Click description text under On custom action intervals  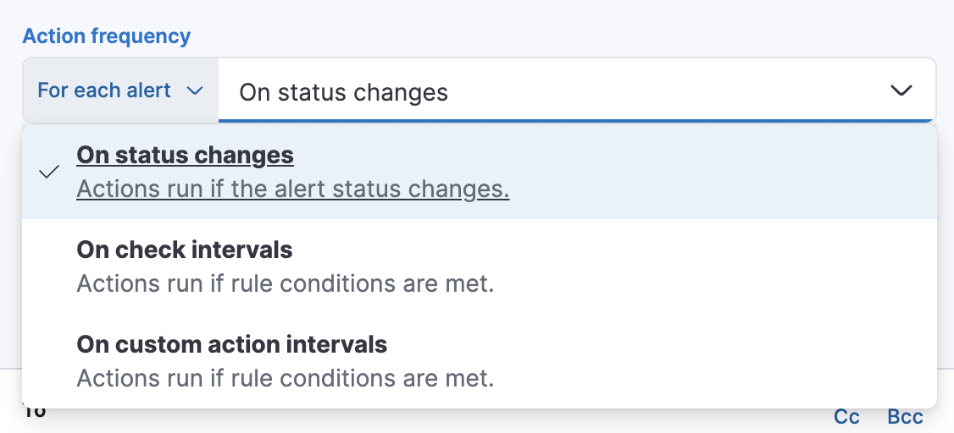point(285,378)
